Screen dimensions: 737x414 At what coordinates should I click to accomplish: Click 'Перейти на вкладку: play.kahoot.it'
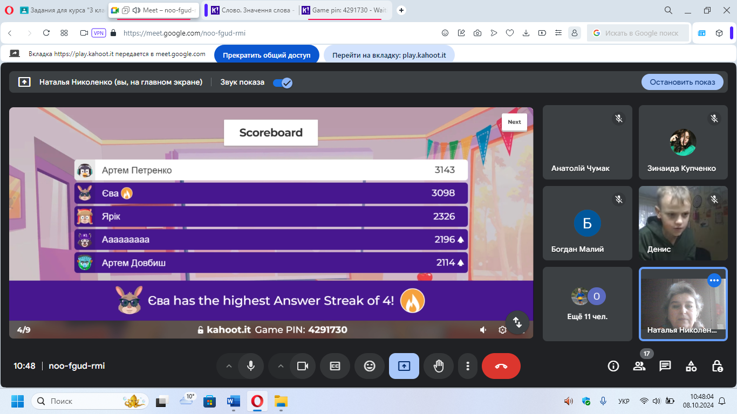(389, 55)
